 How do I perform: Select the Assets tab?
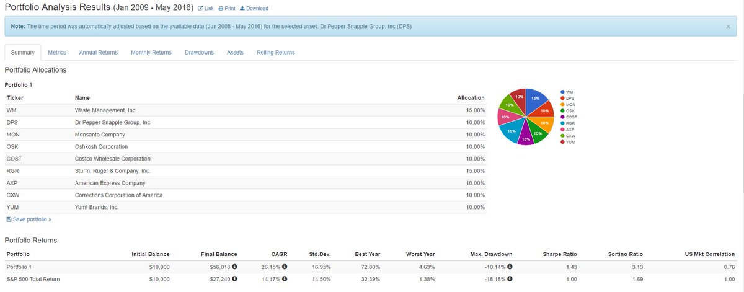pyautogui.click(x=235, y=53)
